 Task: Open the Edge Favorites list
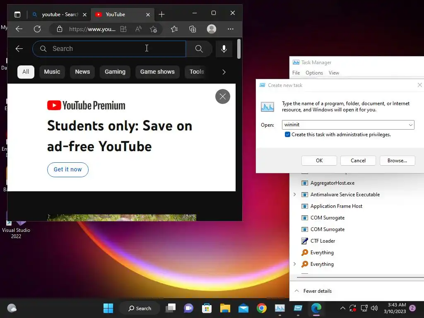tap(174, 29)
